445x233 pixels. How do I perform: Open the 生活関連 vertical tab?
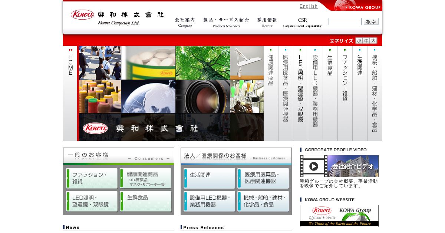click(x=360, y=93)
